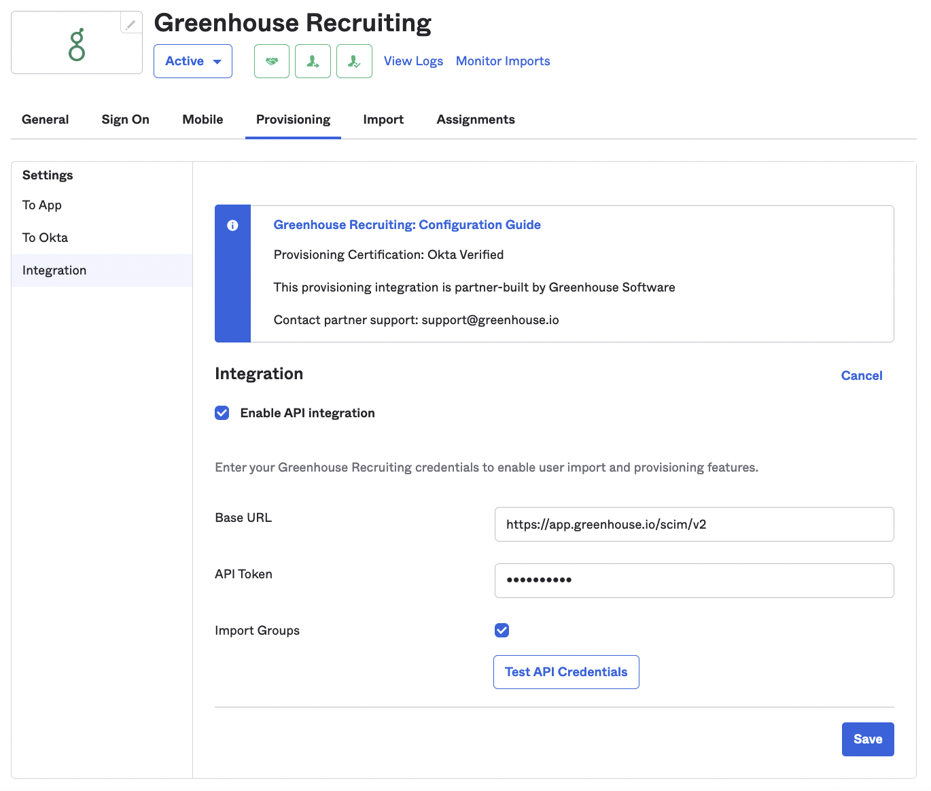
Task: Click the Greenhouse logo thumbnail
Action: pyautogui.click(x=77, y=44)
